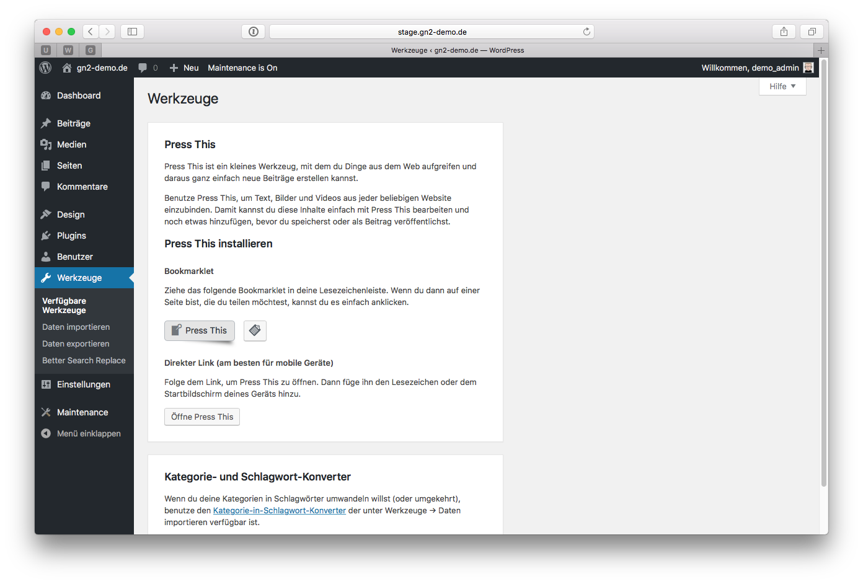Open the Maintenance plugin menu
Screen dimensions: 863x584
click(x=84, y=412)
